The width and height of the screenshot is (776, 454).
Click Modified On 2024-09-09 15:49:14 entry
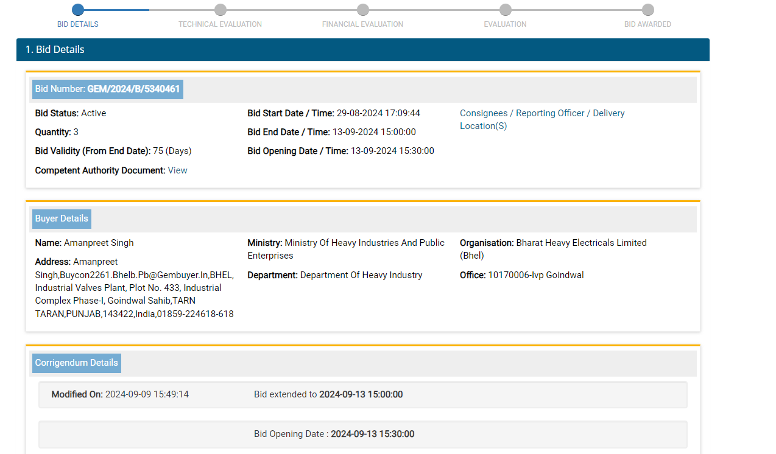(x=120, y=394)
